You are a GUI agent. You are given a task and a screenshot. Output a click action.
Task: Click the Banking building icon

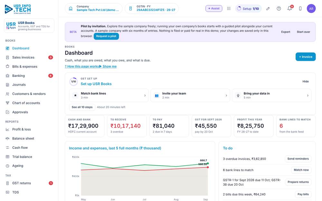tap(7, 76)
